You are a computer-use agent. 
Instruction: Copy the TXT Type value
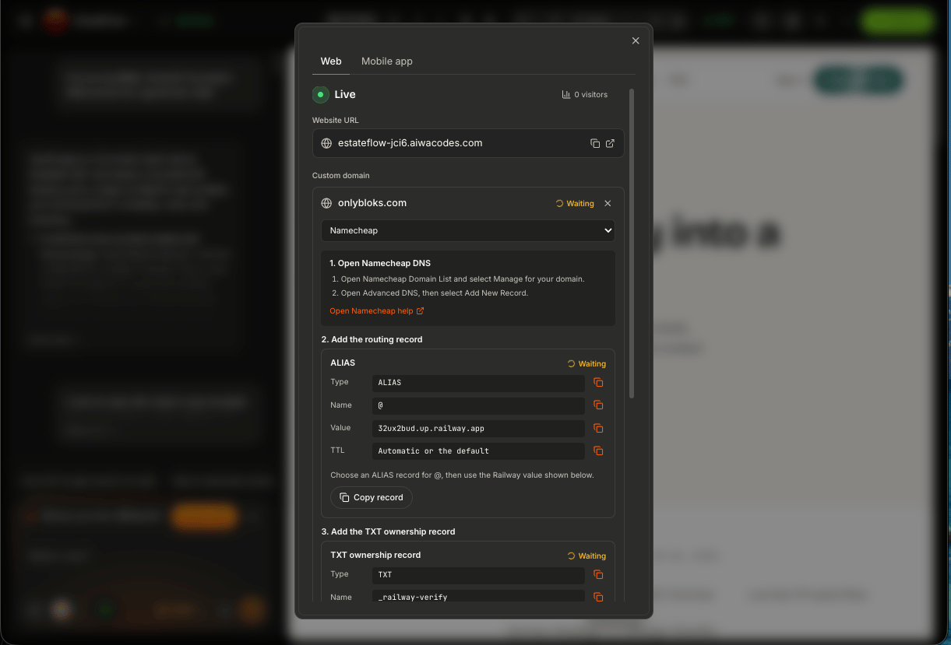coord(598,574)
